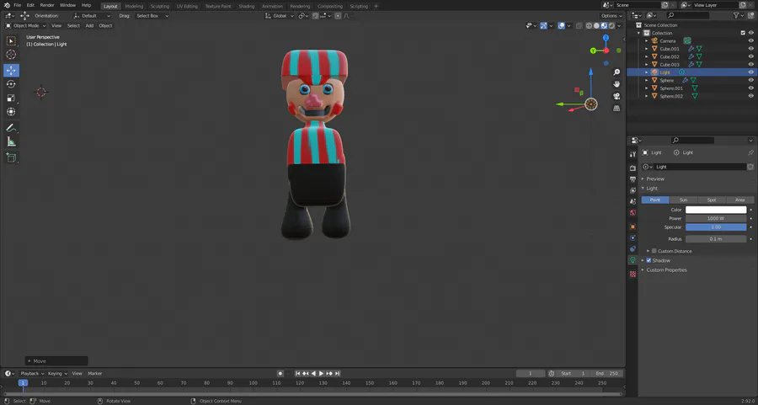Set light type to Area
Viewport: 758px width, 405px height.
click(x=739, y=200)
